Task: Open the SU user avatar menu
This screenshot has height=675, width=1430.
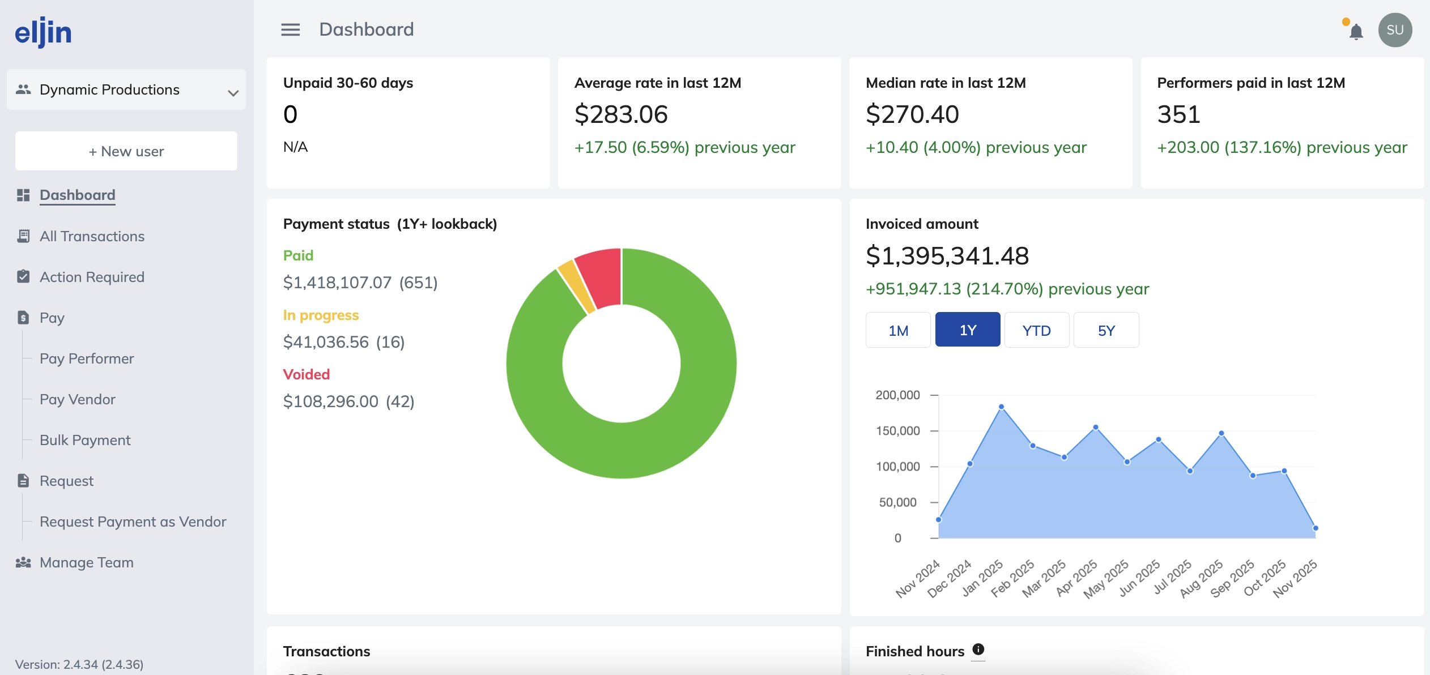Action: tap(1394, 30)
